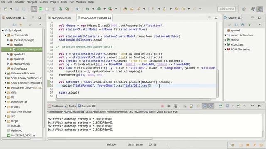
Task: Open the Outline view menu arrow
Action: pyautogui.click(x=259, y=24)
